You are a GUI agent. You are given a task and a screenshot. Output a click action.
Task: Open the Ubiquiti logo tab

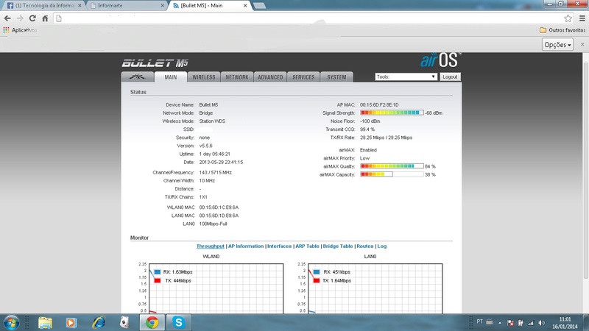pyautogui.click(x=138, y=77)
